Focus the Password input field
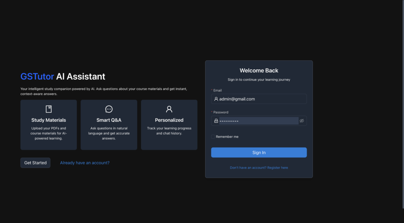This screenshot has width=404, height=223. [x=259, y=121]
